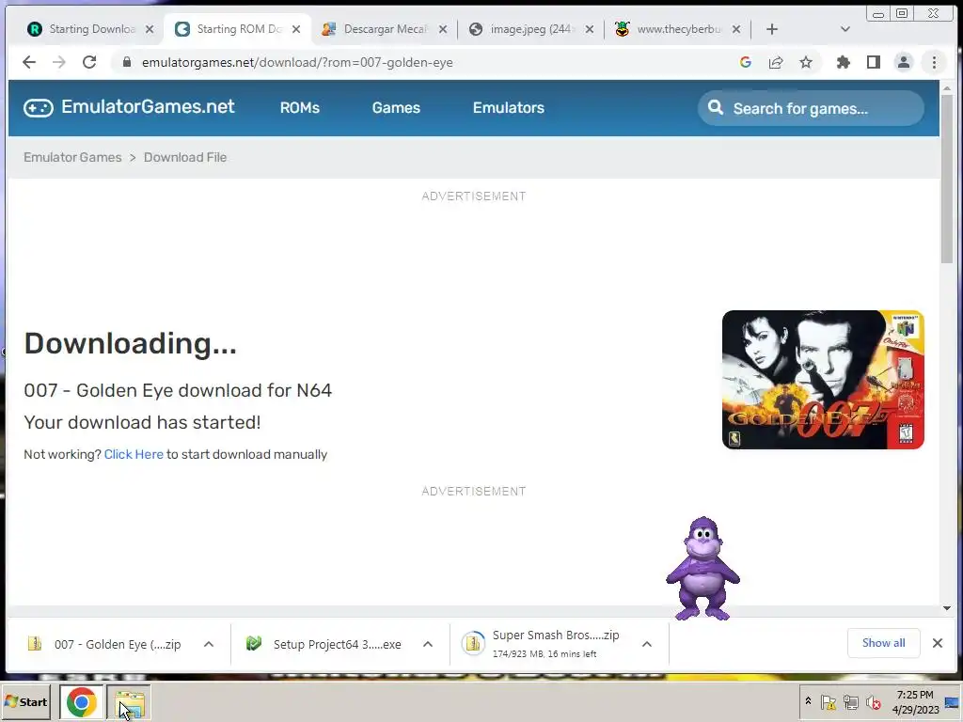This screenshot has height=722, width=963.
Task: Click the GoldenEye 007 cover image
Action: [823, 380]
